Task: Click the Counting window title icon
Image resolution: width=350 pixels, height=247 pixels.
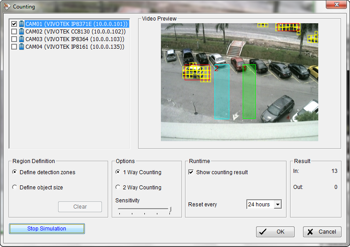Action: (7, 7)
